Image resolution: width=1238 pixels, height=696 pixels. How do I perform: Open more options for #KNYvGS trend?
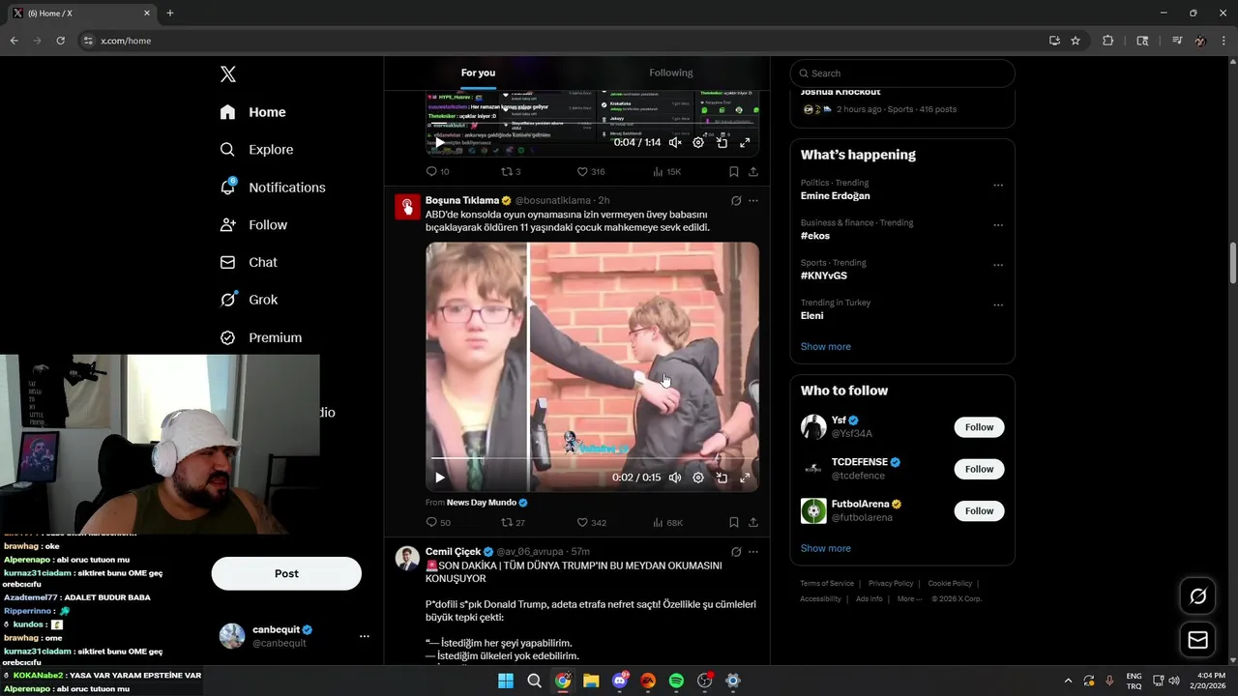coord(998,265)
